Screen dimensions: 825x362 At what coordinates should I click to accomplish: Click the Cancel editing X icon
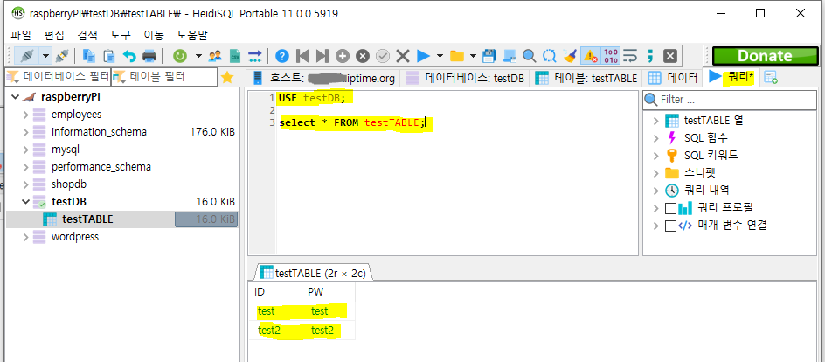click(x=403, y=55)
